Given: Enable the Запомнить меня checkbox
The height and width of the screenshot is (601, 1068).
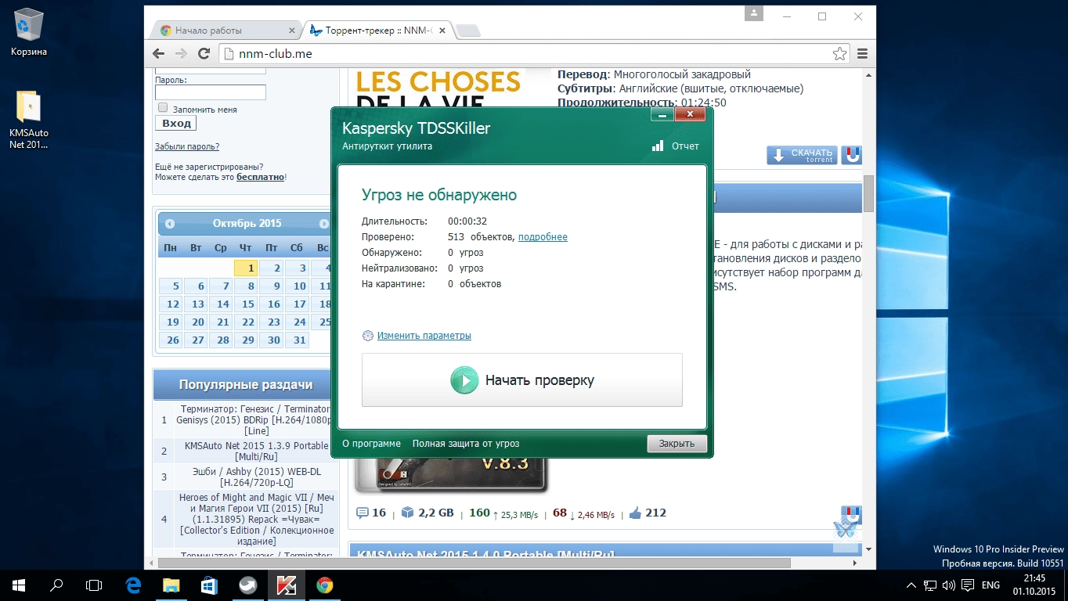Looking at the screenshot, I should click(163, 108).
